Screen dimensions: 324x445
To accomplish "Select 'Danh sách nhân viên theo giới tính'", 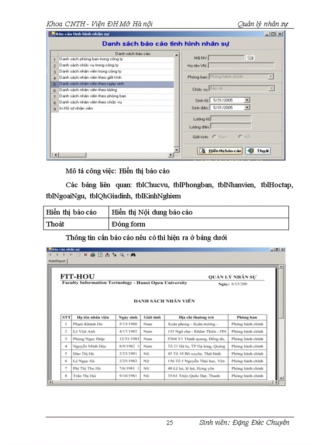I will (x=112, y=77).
